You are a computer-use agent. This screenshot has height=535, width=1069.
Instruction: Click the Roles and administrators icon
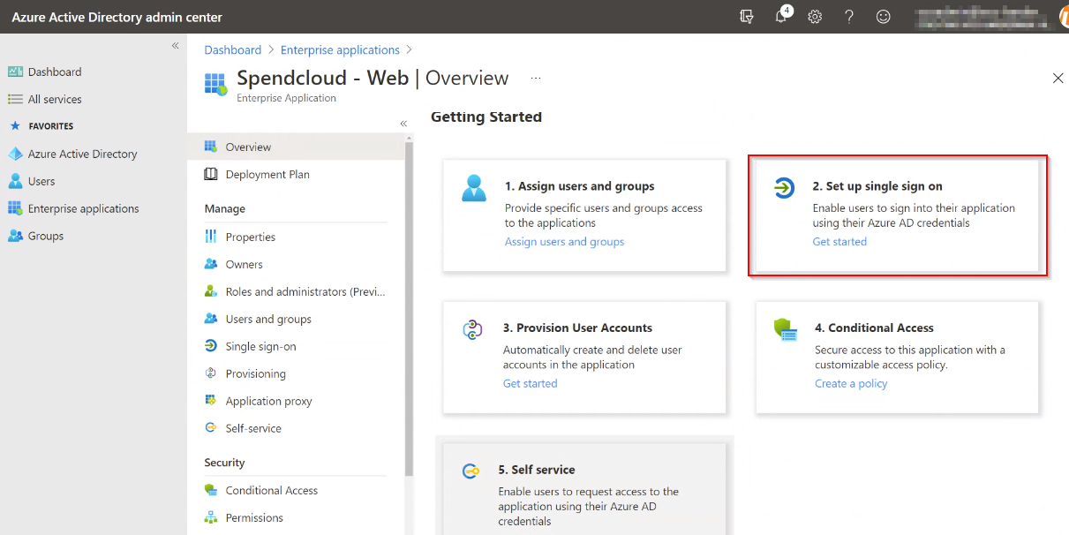(211, 291)
